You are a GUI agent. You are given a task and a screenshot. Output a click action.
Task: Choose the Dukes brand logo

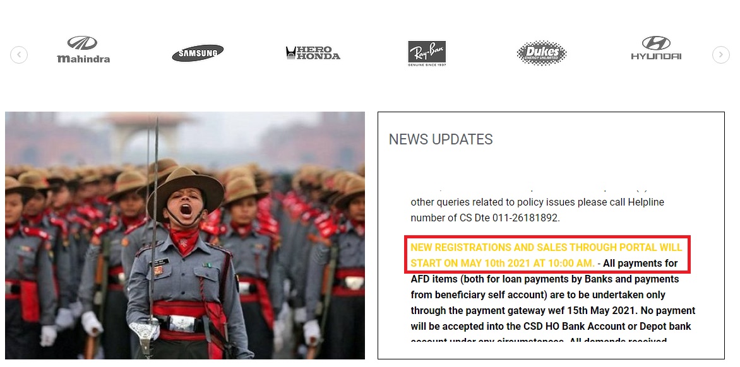click(x=541, y=53)
